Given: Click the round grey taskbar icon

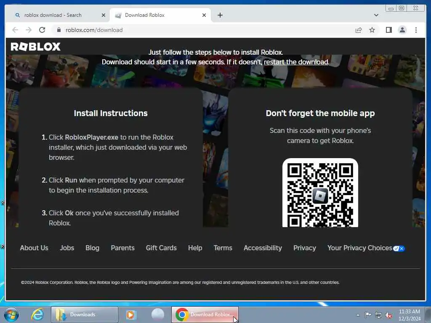Looking at the screenshot, I should (x=158, y=315).
